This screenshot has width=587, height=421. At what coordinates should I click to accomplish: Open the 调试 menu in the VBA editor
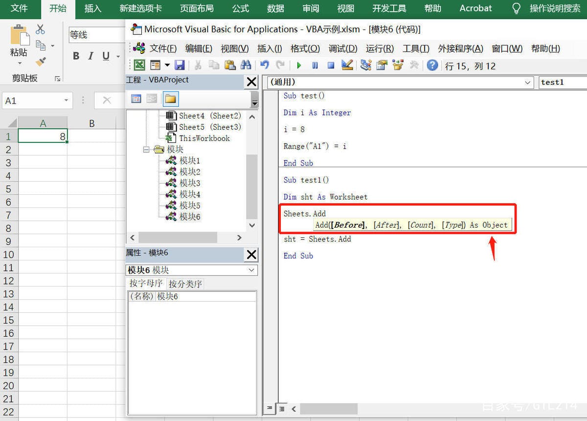tap(343, 48)
